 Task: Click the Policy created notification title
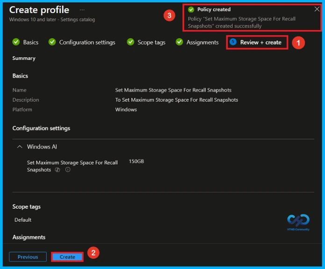[x=214, y=9]
